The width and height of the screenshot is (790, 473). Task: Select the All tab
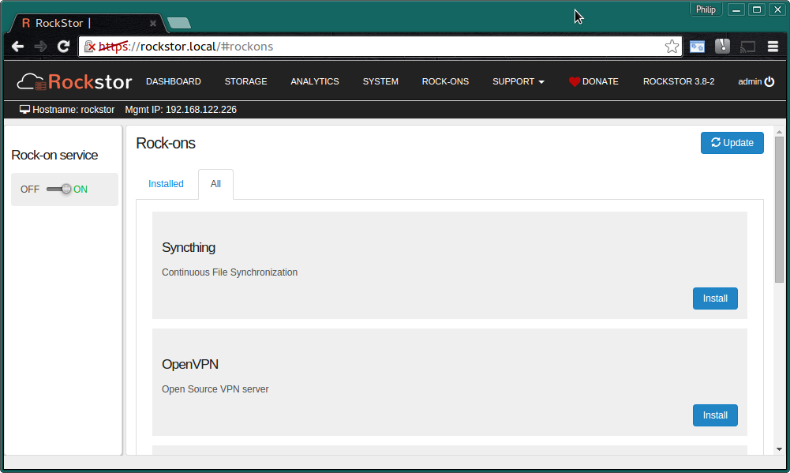pyautogui.click(x=215, y=184)
